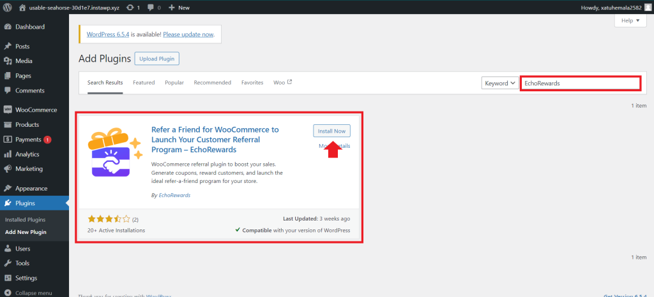The height and width of the screenshot is (297, 654).
Task: Click the Appearance brush icon
Action: [8, 188]
